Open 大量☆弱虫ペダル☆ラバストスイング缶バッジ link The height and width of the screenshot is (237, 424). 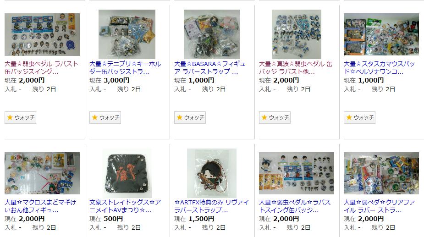(x=295, y=206)
